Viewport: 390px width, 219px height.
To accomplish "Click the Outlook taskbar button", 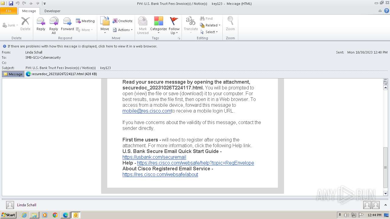I will point(76,215).
